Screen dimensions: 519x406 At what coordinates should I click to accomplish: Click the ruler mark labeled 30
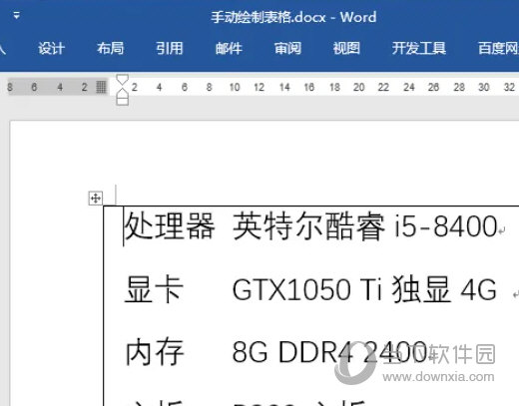coord(483,87)
